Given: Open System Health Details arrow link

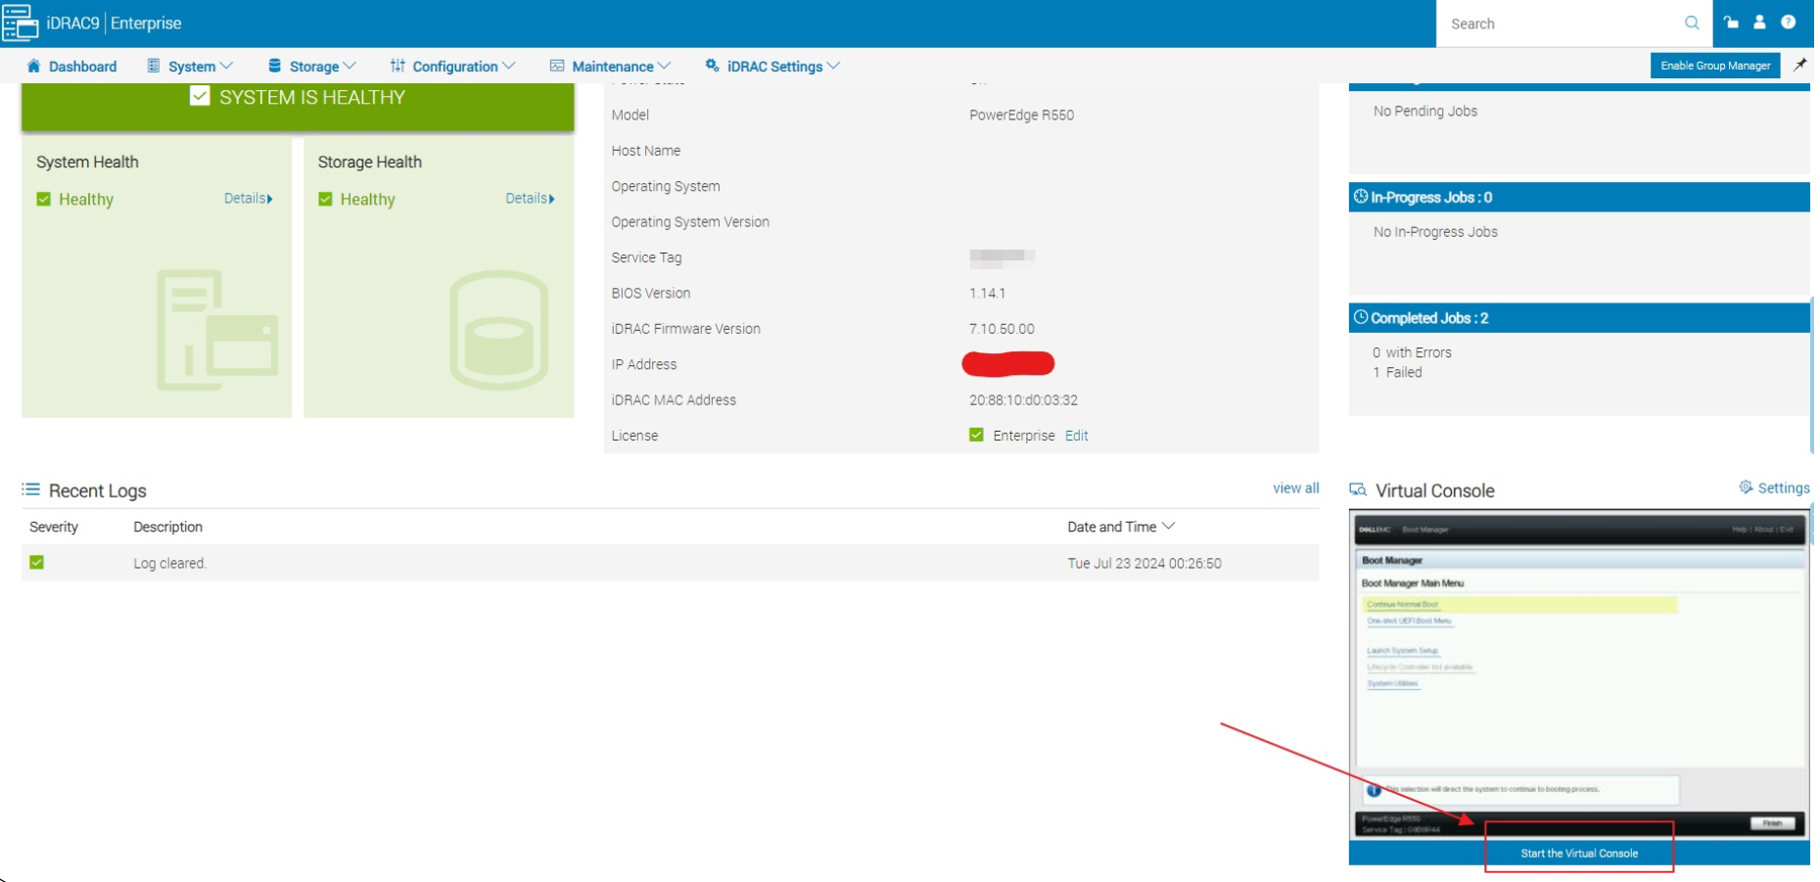Looking at the screenshot, I should coord(250,199).
